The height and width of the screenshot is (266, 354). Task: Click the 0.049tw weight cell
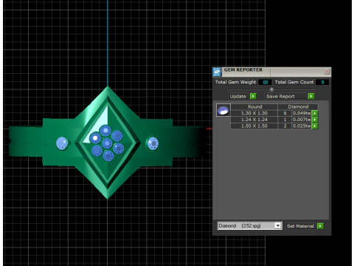302,113
